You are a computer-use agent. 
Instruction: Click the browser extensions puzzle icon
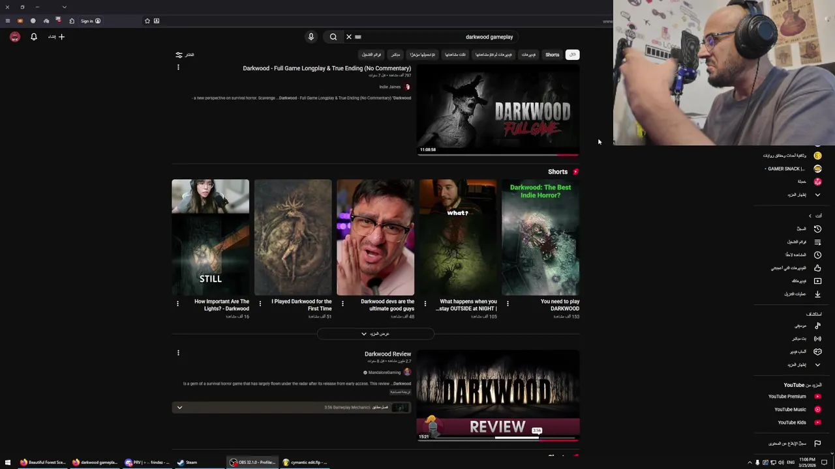(72, 21)
